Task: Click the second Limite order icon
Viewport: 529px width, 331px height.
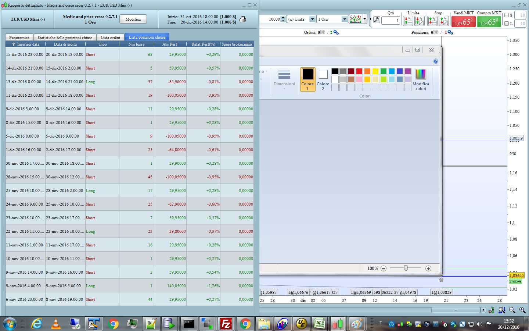Action: point(420,21)
